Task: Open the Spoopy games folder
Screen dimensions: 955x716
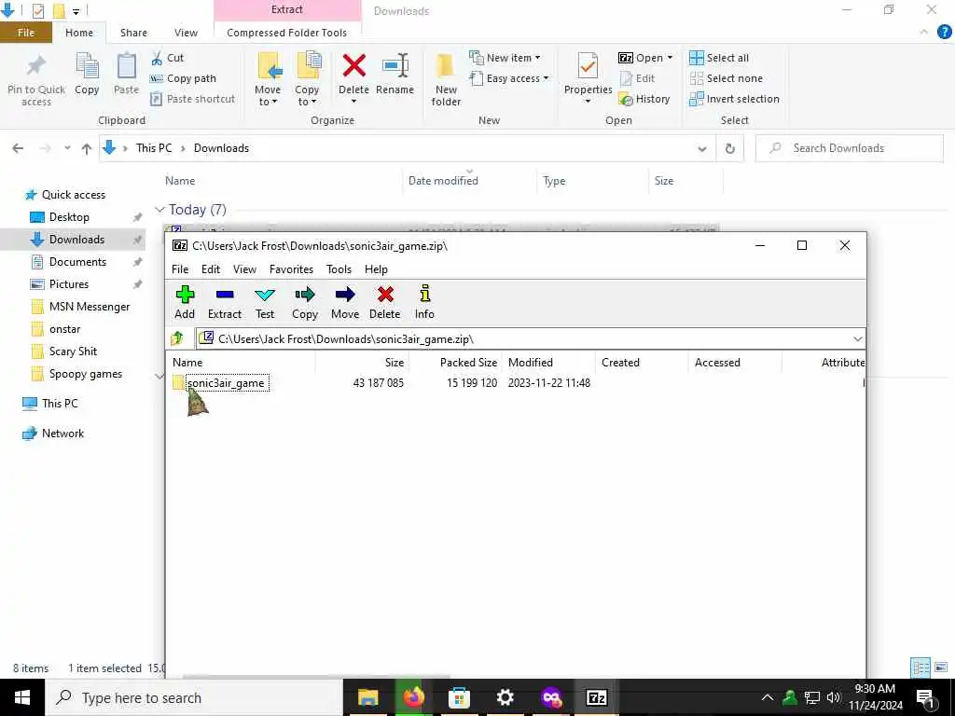Action: tap(85, 374)
